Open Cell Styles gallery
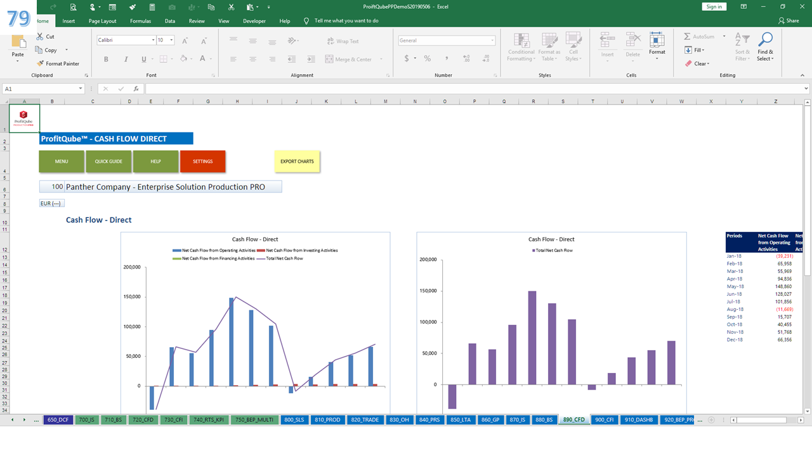 [x=573, y=47]
